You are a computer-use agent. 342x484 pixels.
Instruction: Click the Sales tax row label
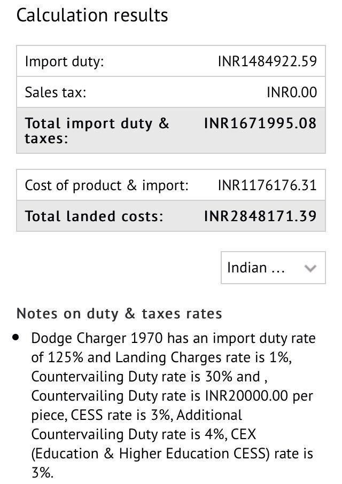pyautogui.click(x=55, y=92)
